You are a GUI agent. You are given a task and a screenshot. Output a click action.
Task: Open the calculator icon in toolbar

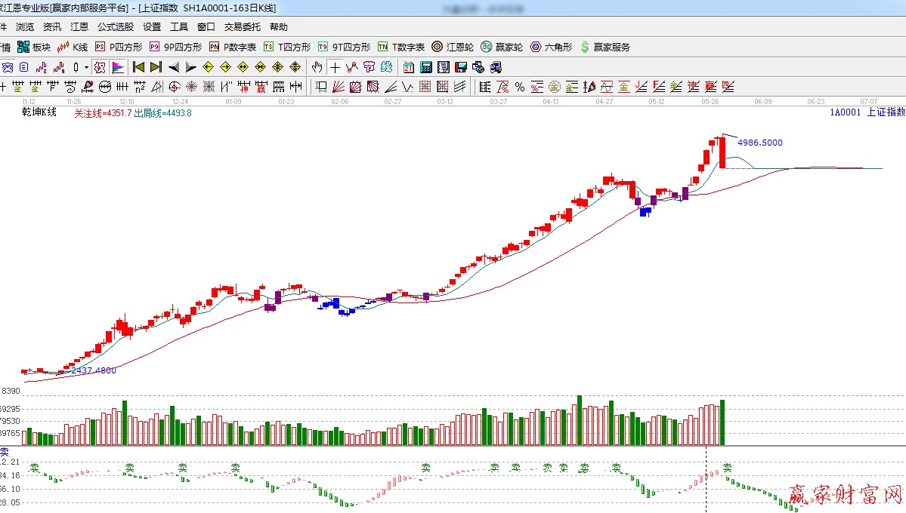tap(426, 67)
